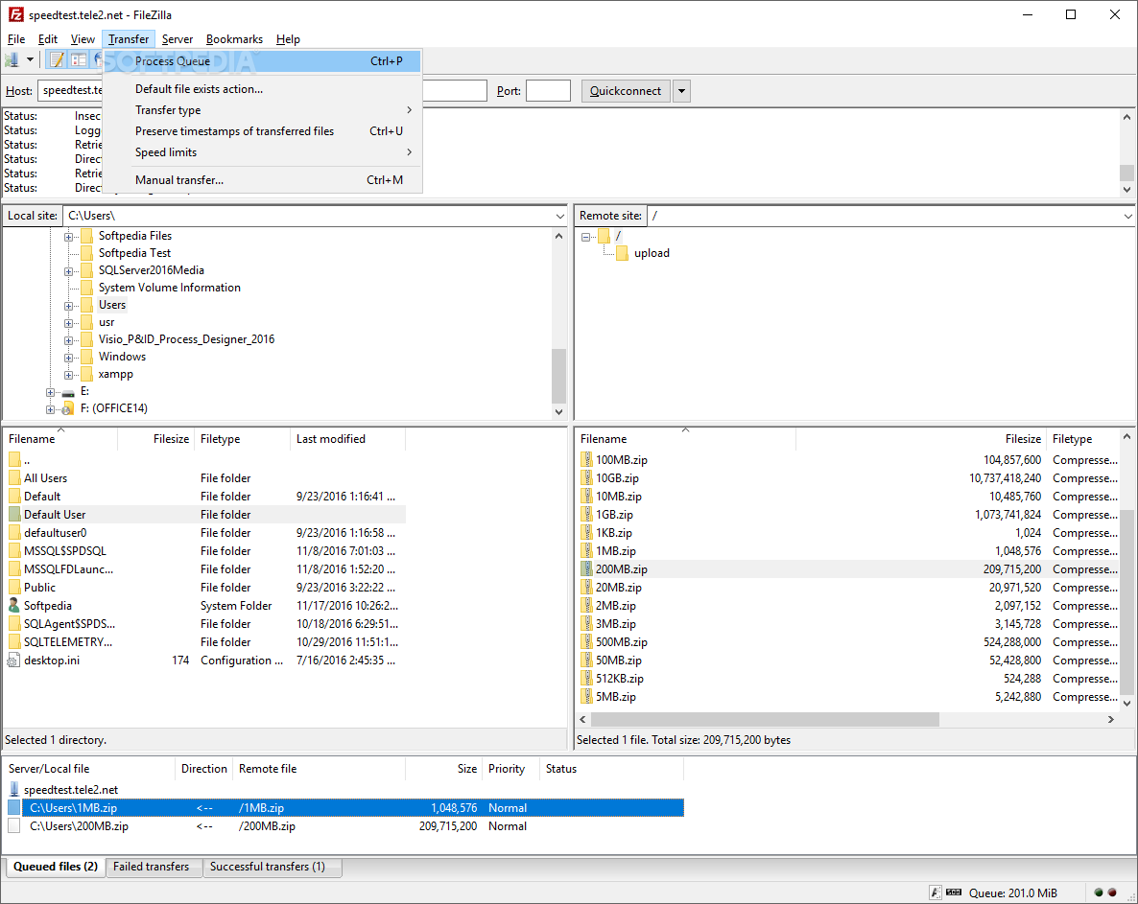1138x904 pixels.
Task: Click the speedtest.tele2.net server icon in queue
Action: (x=13, y=790)
